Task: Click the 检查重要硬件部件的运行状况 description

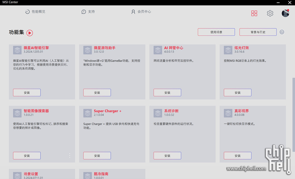Action: click(174, 124)
